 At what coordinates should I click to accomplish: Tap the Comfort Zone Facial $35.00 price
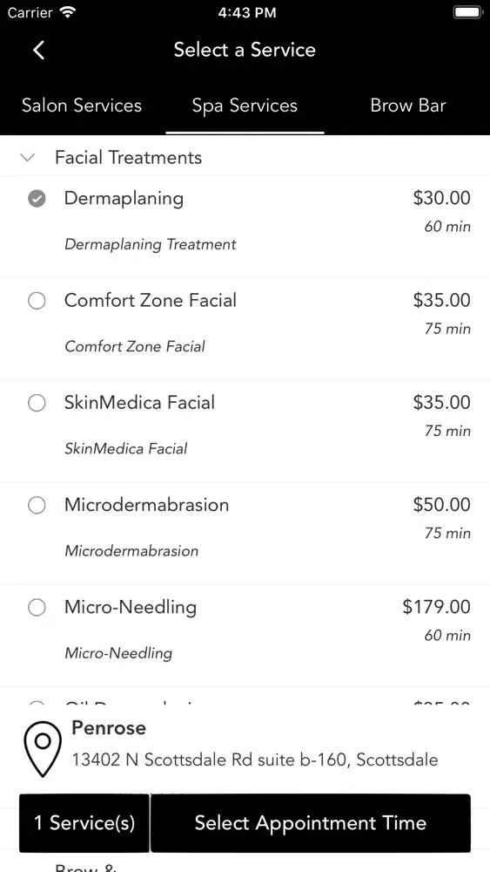point(442,300)
